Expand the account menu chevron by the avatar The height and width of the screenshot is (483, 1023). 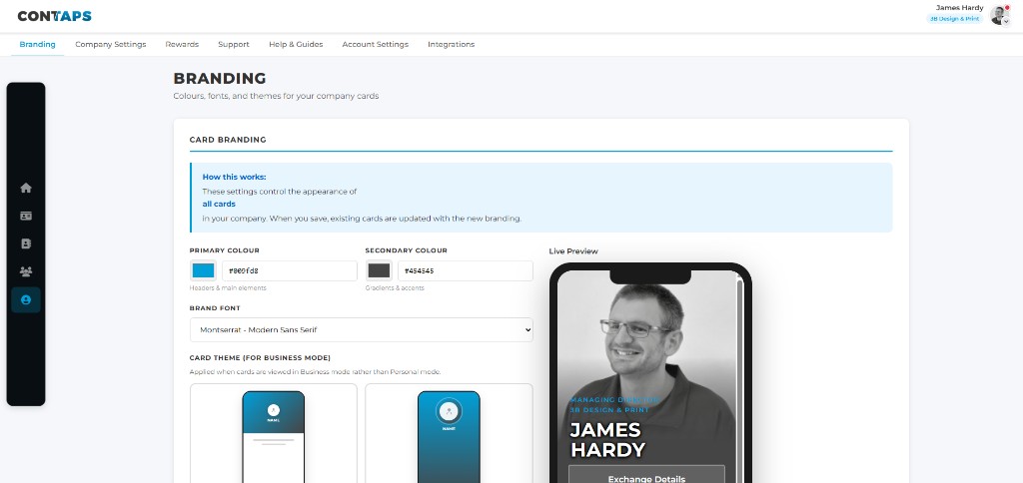[x=1006, y=22]
